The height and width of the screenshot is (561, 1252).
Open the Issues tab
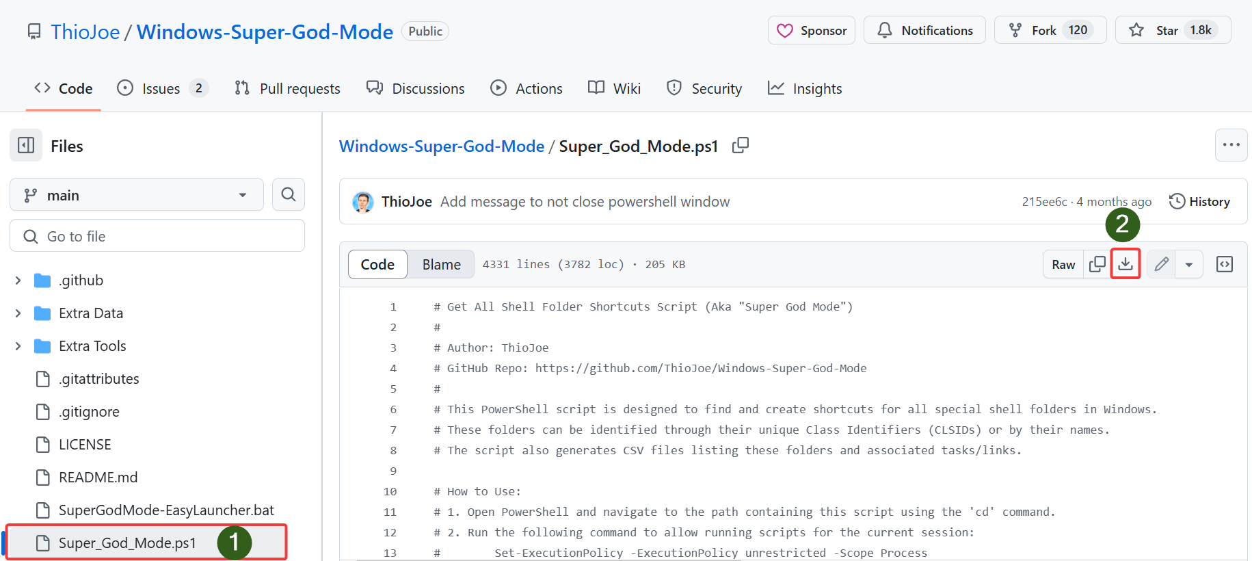(x=163, y=88)
